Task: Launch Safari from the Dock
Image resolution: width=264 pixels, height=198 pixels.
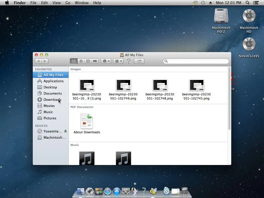Action: (108, 192)
